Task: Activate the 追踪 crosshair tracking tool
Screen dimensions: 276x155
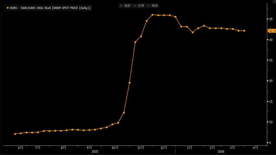Action: click(125, 6)
